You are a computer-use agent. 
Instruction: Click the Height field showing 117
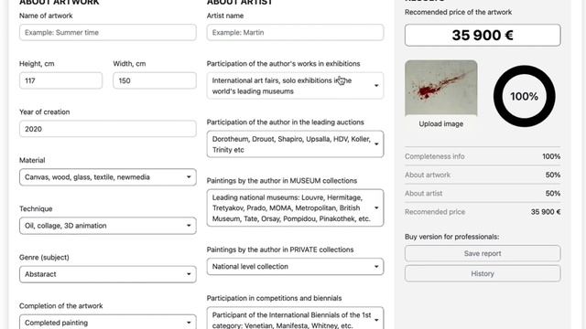pyautogui.click(x=60, y=80)
